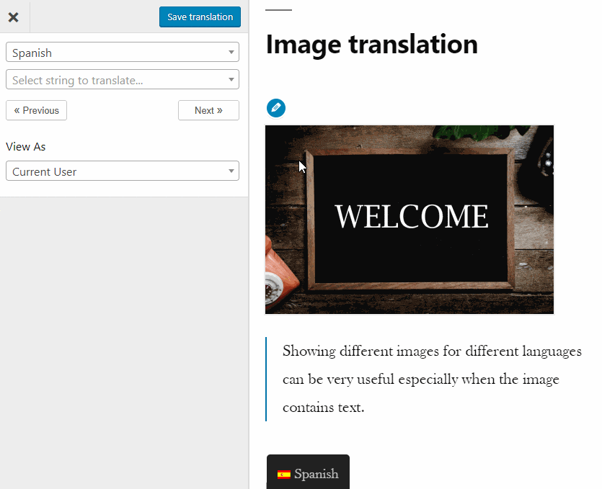
Task: Go to the Previous string
Action: [x=37, y=110]
